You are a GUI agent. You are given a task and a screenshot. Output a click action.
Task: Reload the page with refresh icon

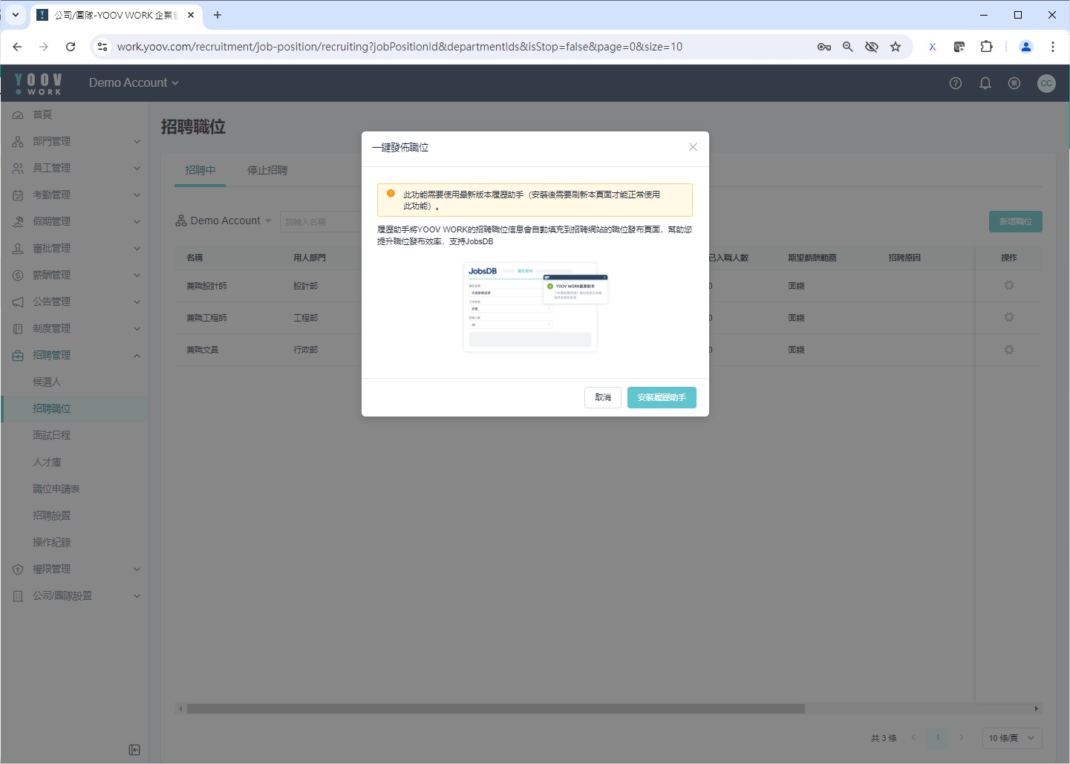point(71,47)
